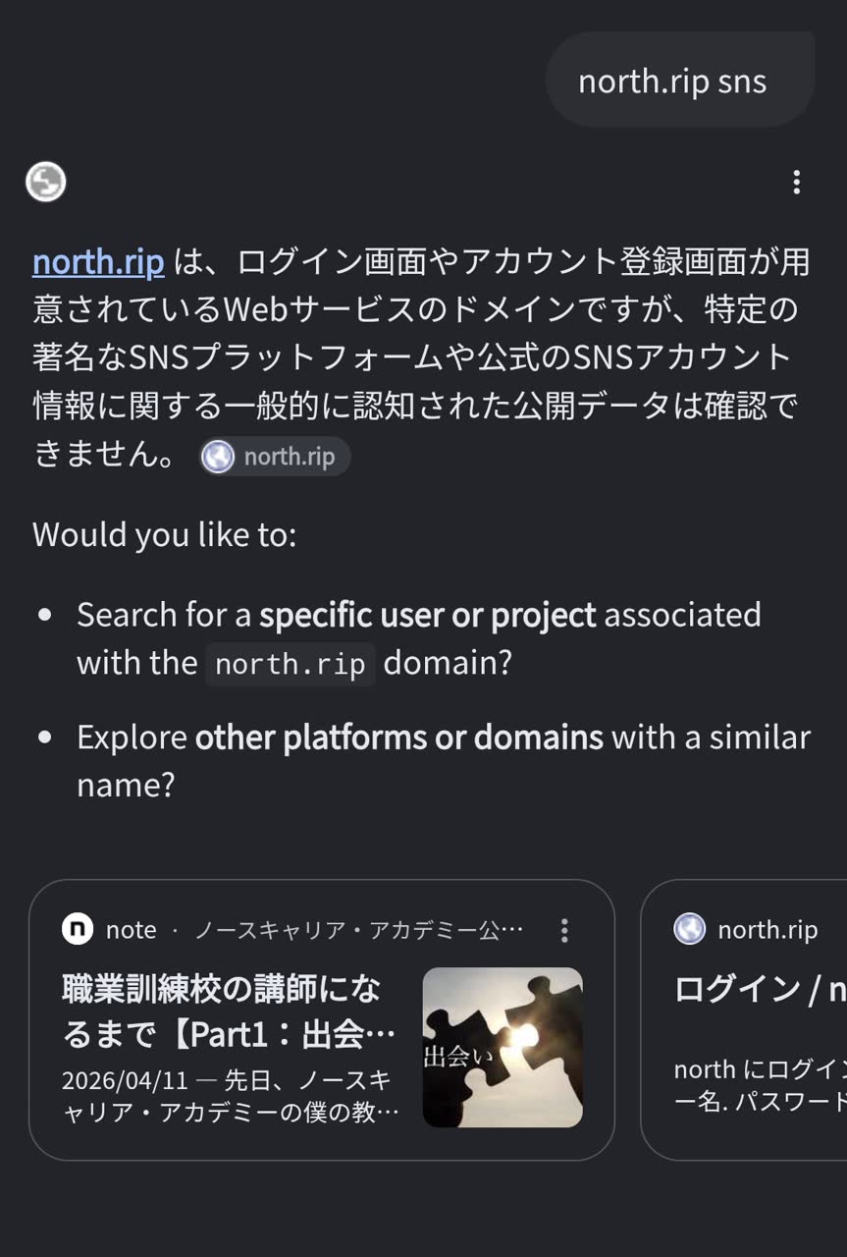Tap the 'Would you like to:' text
This screenshot has width=847, height=1257.
165,535
